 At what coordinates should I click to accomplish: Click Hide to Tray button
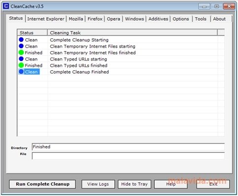pos(135,184)
